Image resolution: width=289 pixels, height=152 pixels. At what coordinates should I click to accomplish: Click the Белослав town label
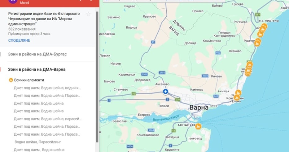(x=120, y=121)
